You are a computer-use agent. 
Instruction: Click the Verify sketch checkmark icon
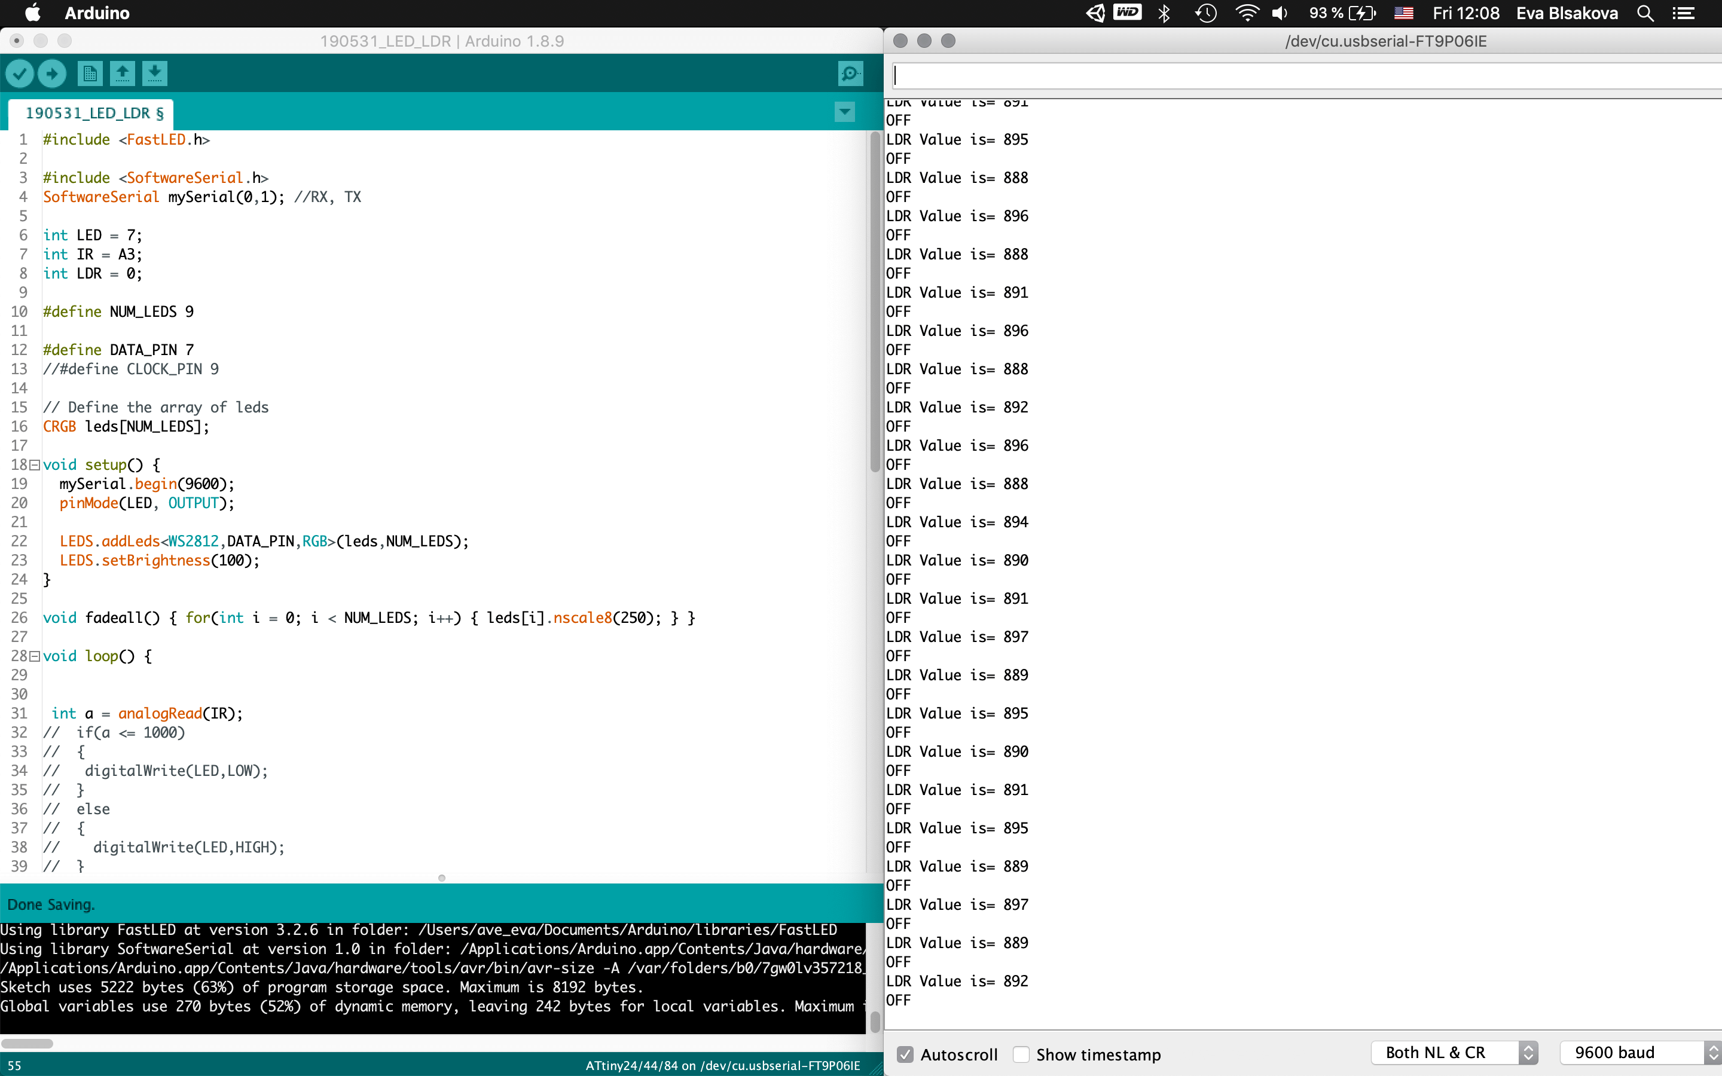click(20, 74)
